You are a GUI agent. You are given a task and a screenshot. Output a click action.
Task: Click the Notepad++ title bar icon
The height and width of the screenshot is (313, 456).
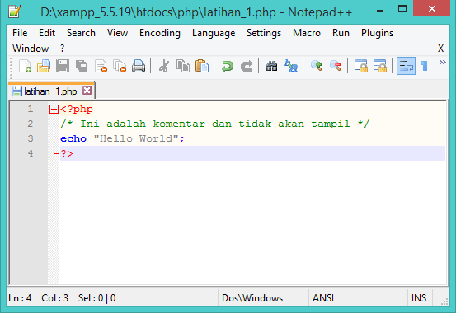[x=15, y=12]
